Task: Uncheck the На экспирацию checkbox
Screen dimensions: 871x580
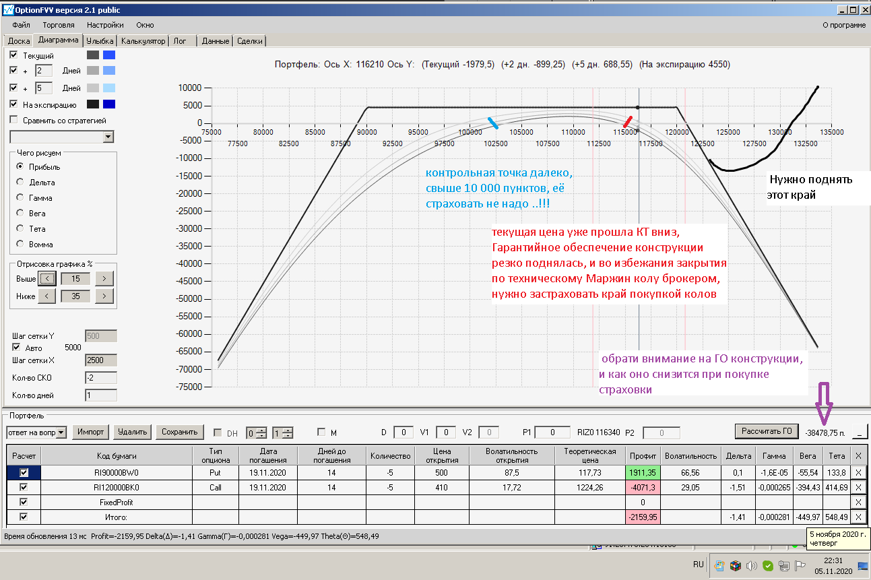Action: pyautogui.click(x=14, y=104)
